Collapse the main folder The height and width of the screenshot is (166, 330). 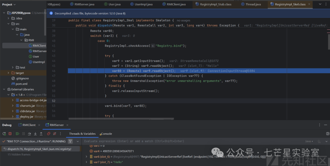(13, 29)
